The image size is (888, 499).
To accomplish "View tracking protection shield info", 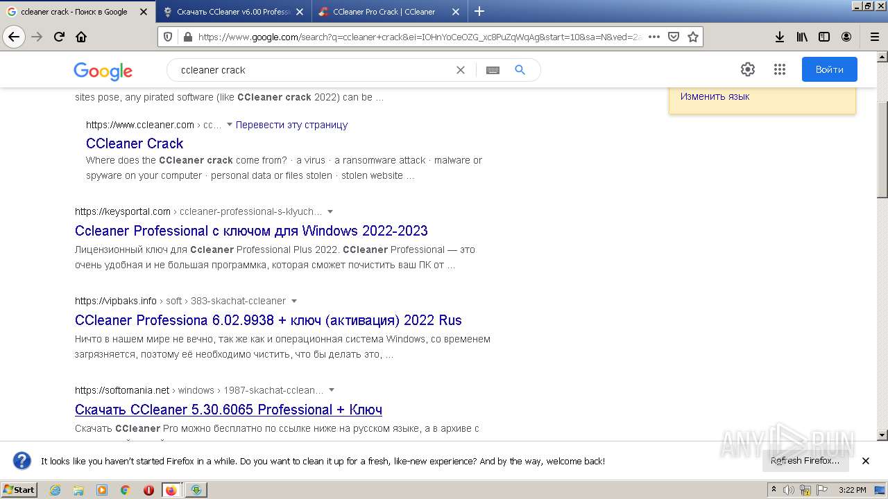I will pyautogui.click(x=167, y=37).
